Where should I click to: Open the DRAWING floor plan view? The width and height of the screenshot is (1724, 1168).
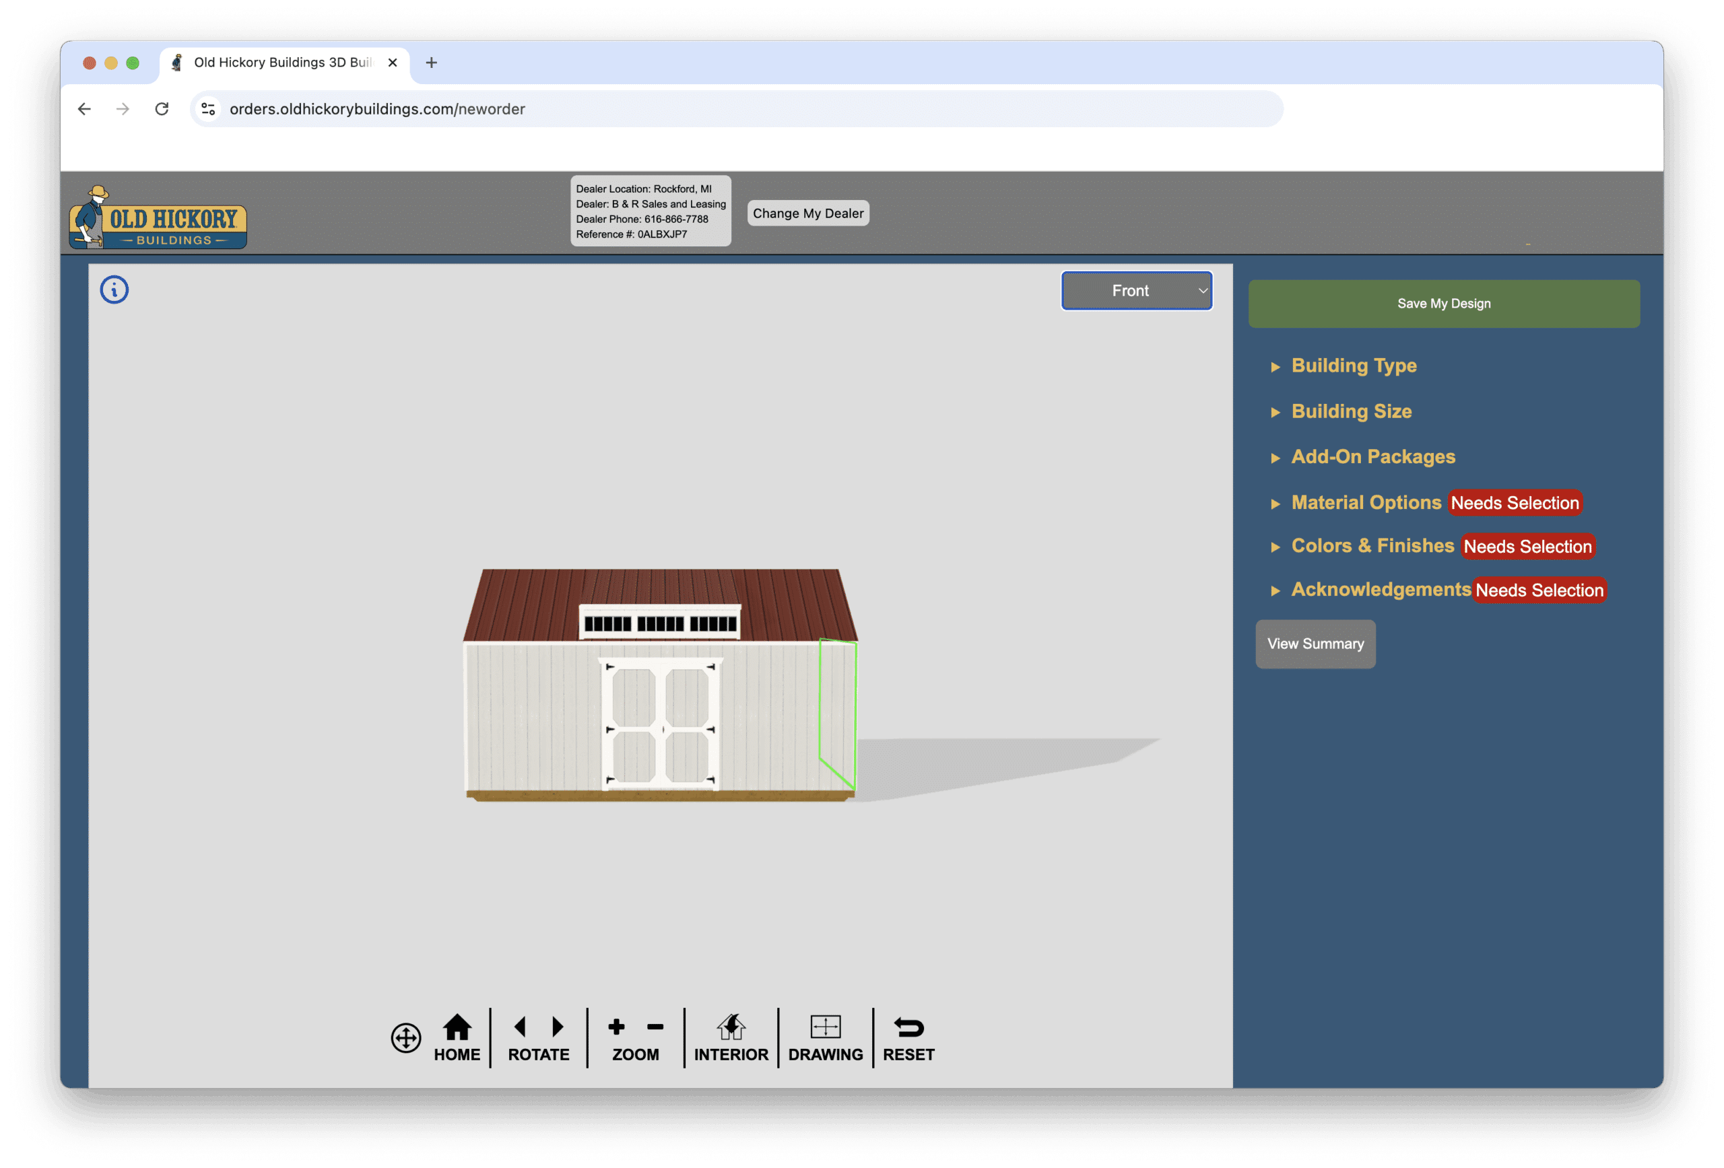825,1028
